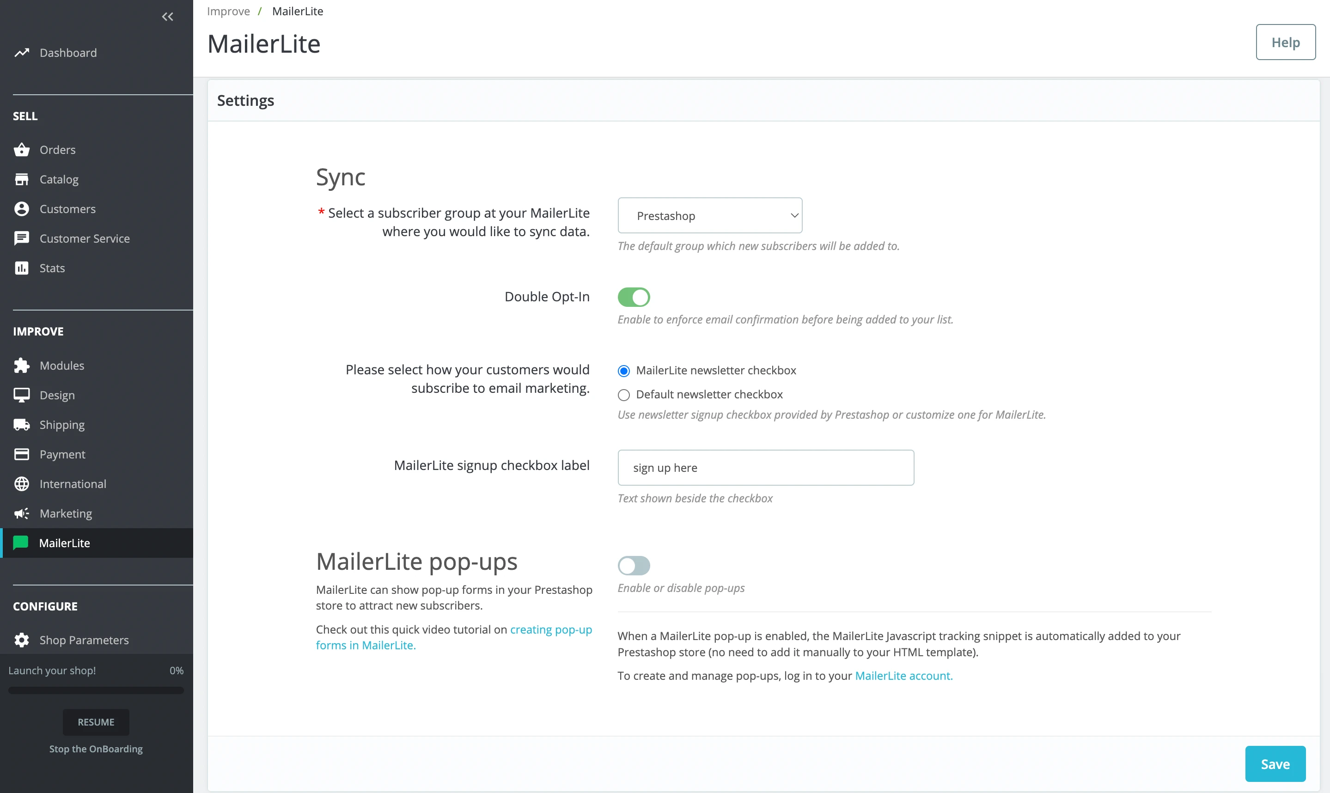Click the International globe icon

click(x=21, y=483)
